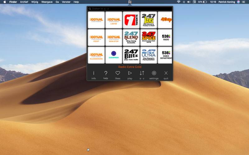Screen dimensions: 249x155
Task: Change sorting using a - z arrows
Action: (x=142, y=75)
